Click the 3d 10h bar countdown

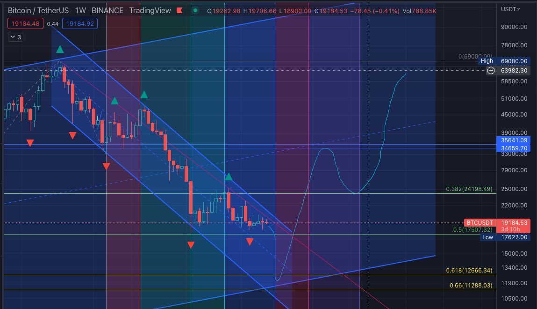point(510,229)
